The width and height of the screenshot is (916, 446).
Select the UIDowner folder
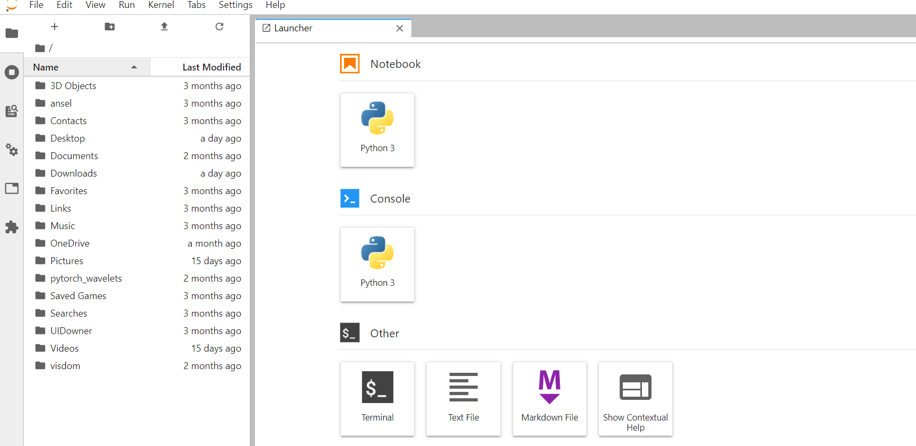[137, 331]
